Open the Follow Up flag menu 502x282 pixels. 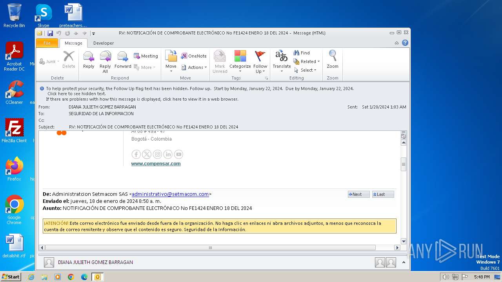260,62
